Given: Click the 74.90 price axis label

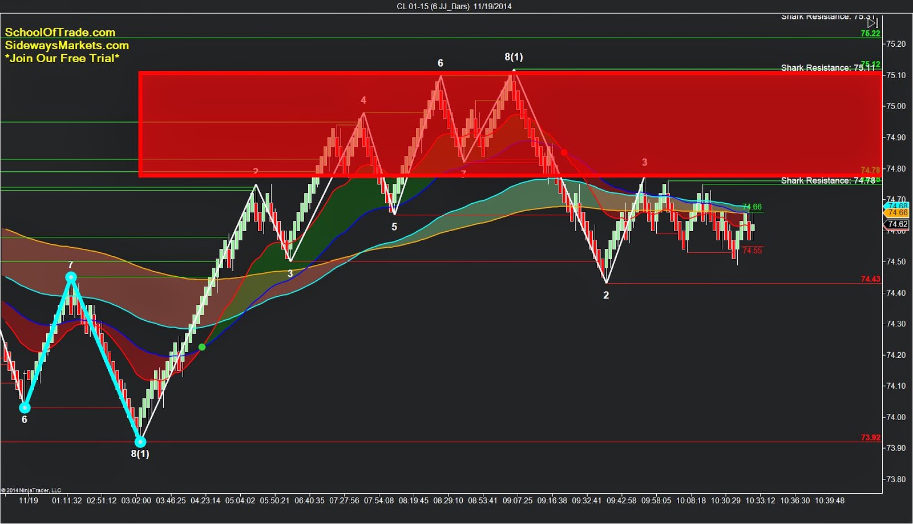Looking at the screenshot, I should [x=896, y=138].
